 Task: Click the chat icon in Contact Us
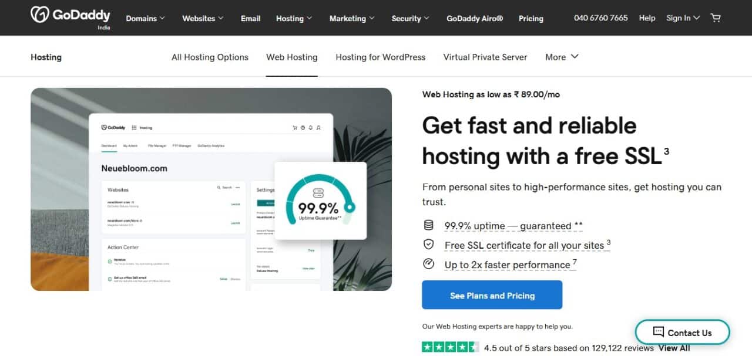658,332
